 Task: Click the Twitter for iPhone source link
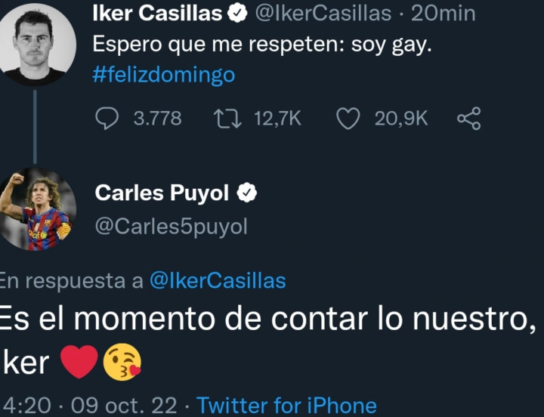click(286, 406)
